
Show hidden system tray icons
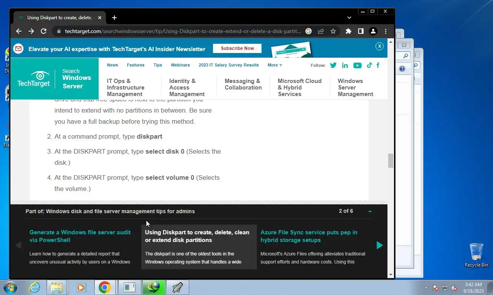tap(426, 288)
